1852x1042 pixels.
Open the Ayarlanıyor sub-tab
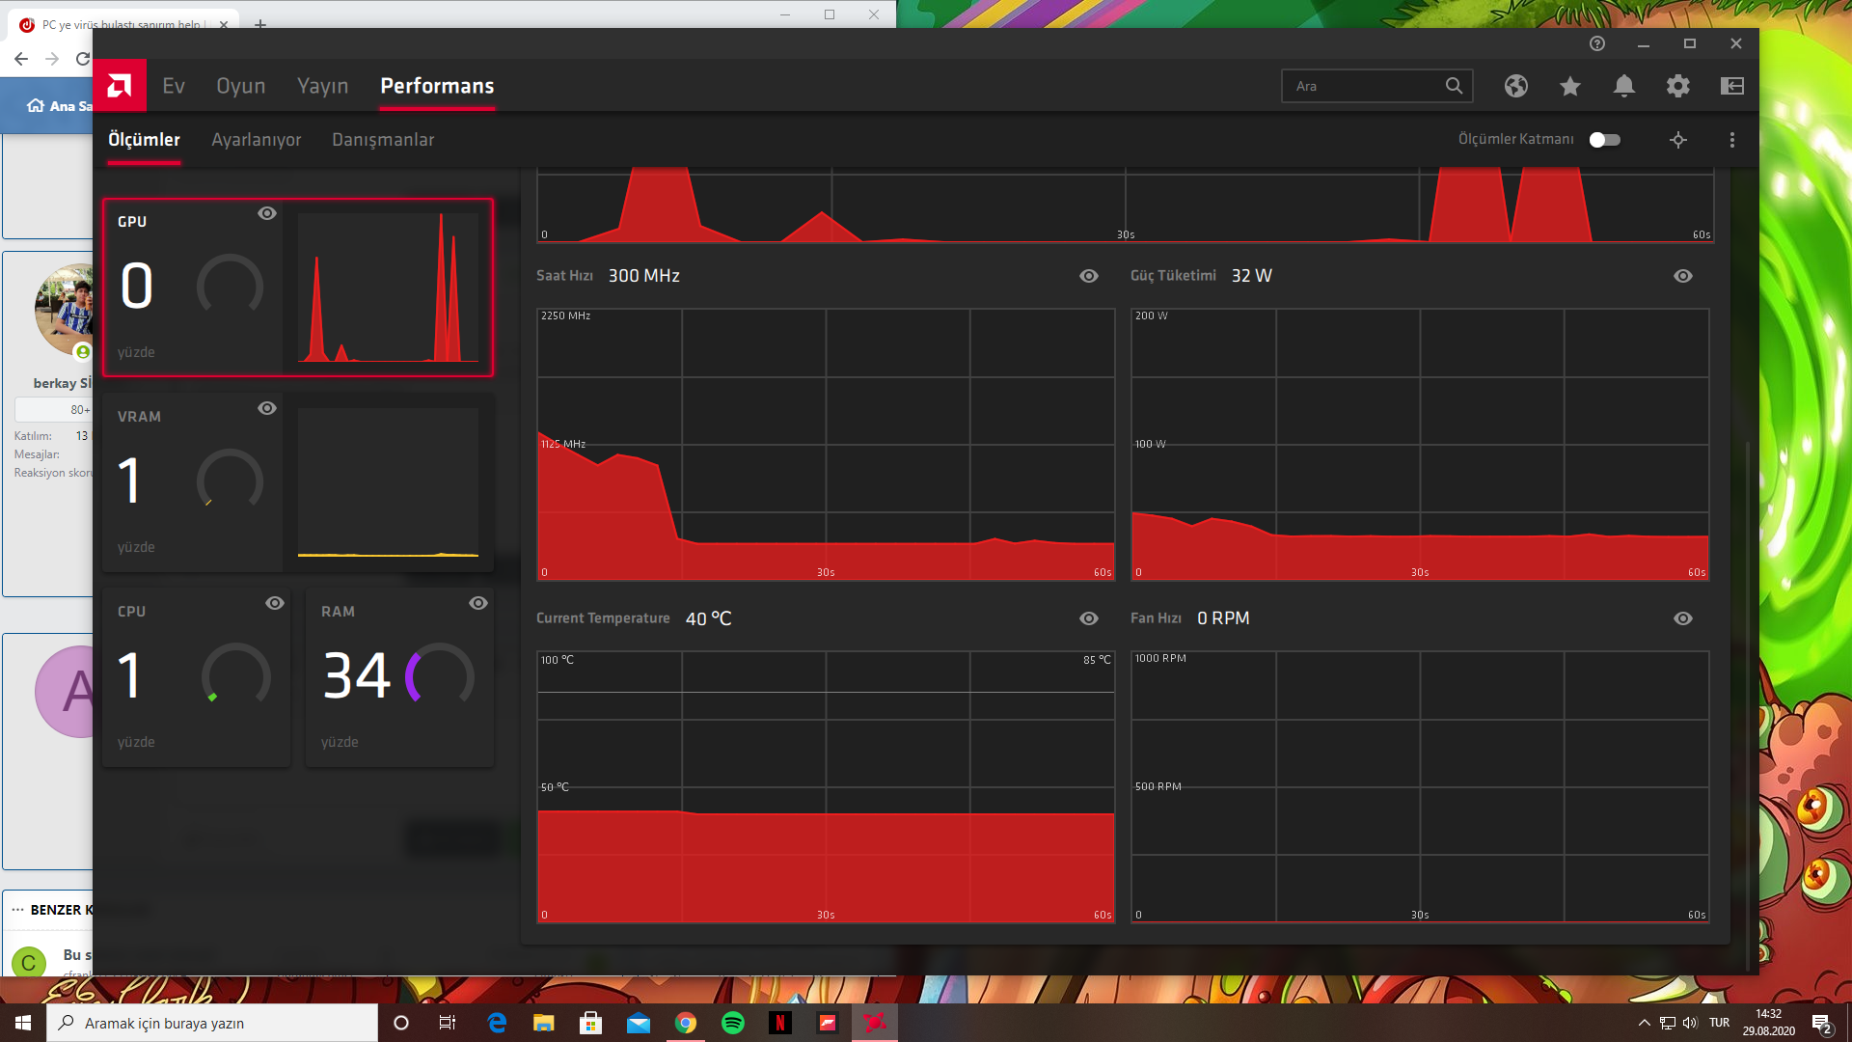pos(256,140)
